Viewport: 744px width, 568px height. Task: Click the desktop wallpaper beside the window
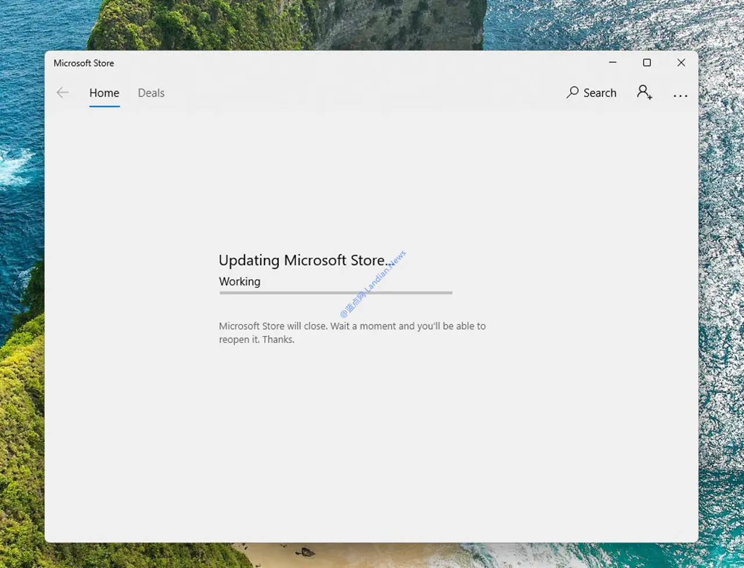(23, 291)
